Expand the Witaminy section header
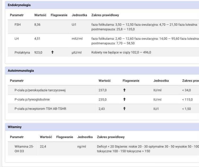This screenshot has height=167, width=199. pyautogui.click(x=15, y=127)
